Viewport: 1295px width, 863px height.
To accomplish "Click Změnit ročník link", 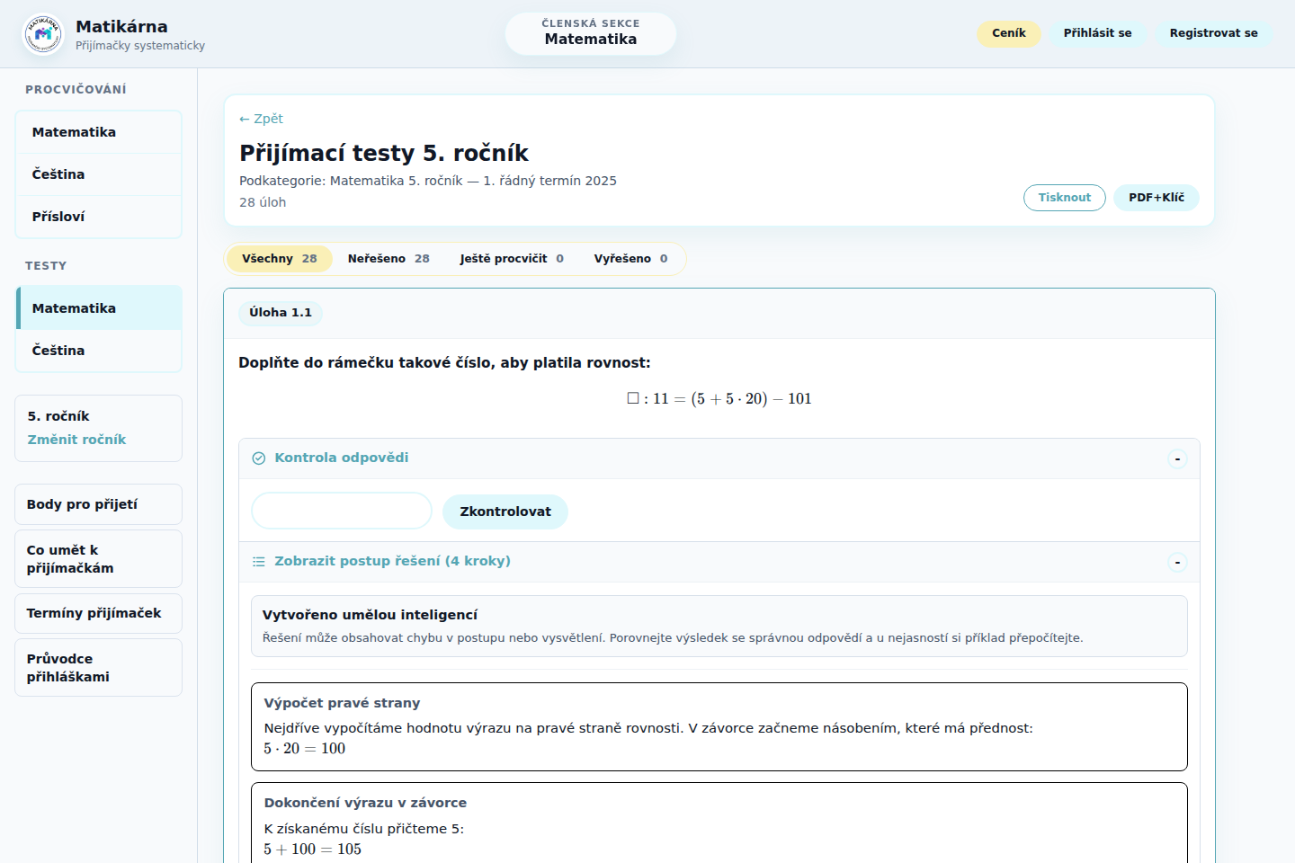I will (x=76, y=440).
